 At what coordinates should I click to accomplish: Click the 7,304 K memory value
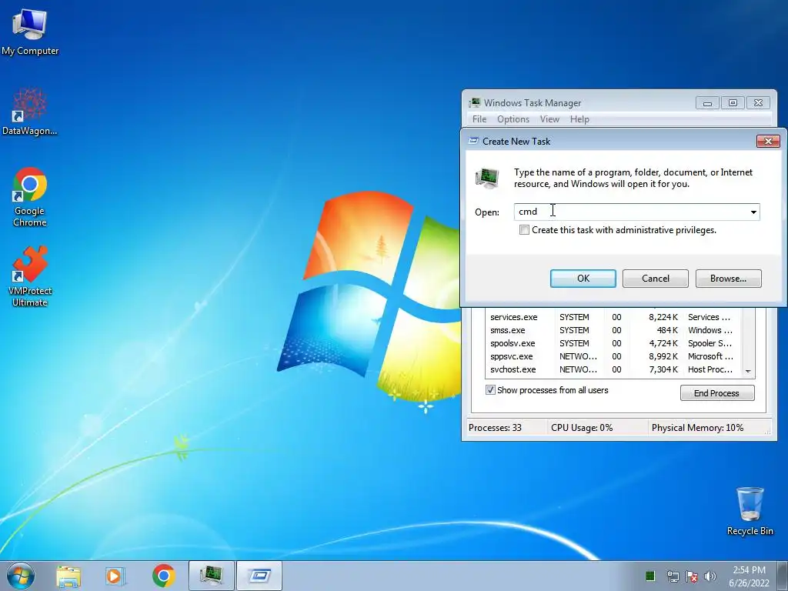pyautogui.click(x=663, y=369)
